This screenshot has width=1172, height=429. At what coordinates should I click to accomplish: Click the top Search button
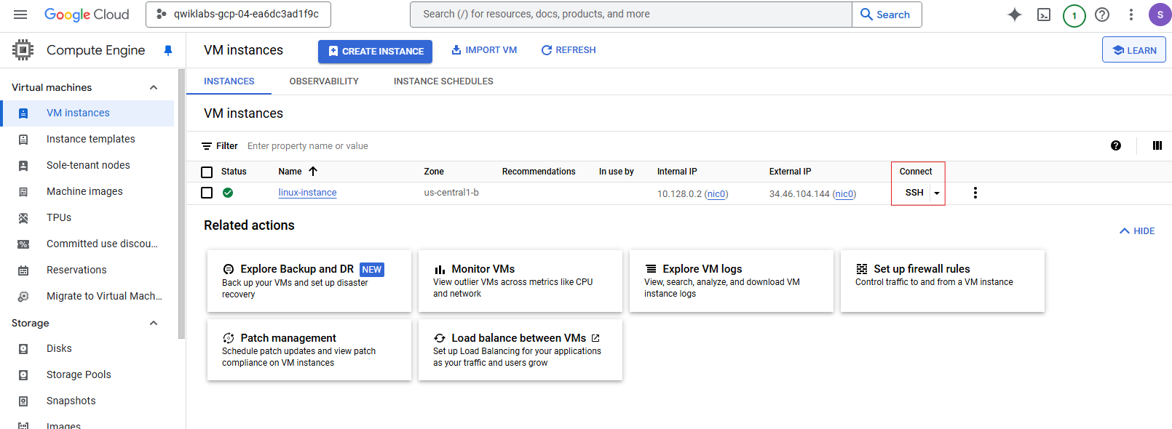click(886, 15)
